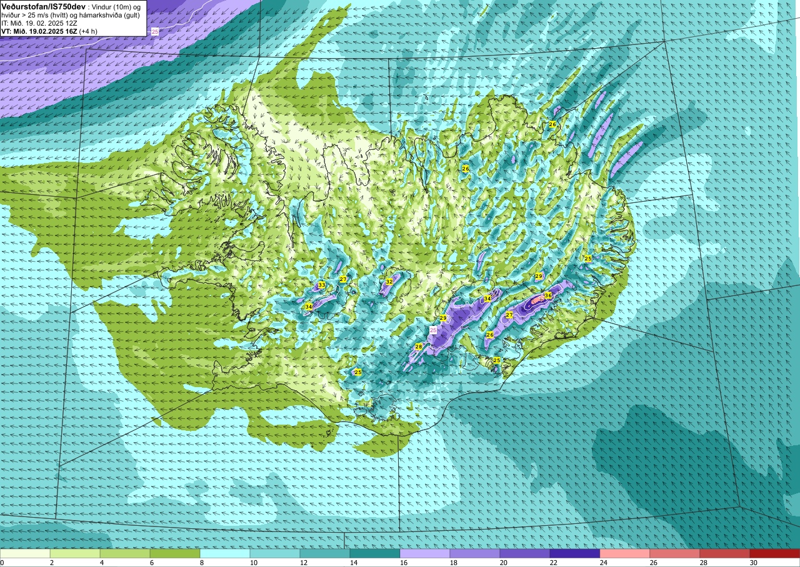Click the yellow gust label '32'

(x=389, y=282)
